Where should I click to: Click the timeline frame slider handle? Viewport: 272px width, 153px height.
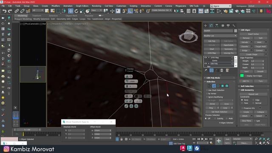coord(27,130)
